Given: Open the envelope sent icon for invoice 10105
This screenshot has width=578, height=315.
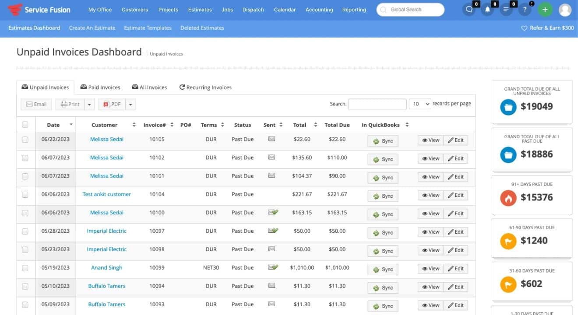Looking at the screenshot, I should (271, 139).
